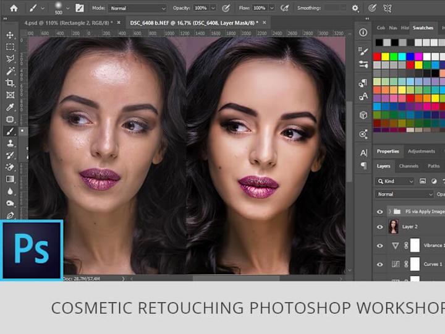The width and height of the screenshot is (445, 334).
Task: Open the layer blend mode Normal dropdown
Action: click(x=404, y=194)
